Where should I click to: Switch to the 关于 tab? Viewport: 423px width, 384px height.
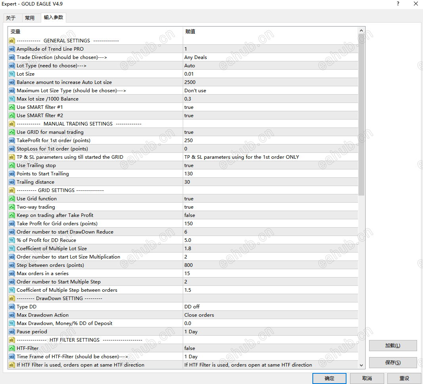tap(11, 18)
